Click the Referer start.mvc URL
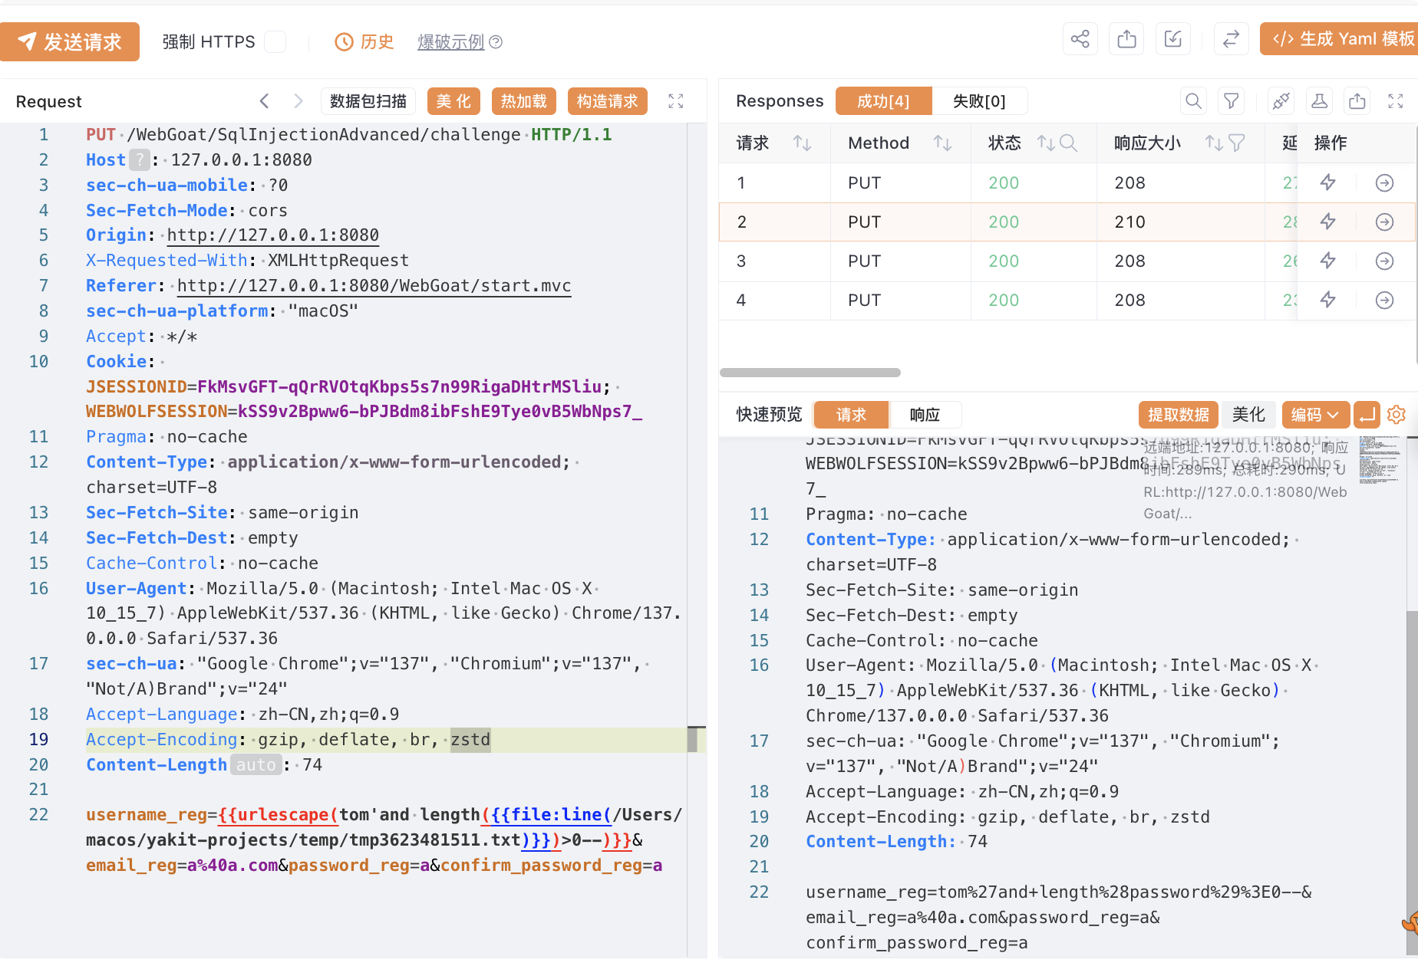The height and width of the screenshot is (966, 1418). click(x=374, y=285)
